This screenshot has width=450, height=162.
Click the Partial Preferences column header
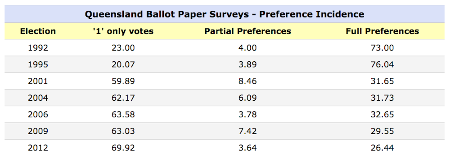(247, 31)
